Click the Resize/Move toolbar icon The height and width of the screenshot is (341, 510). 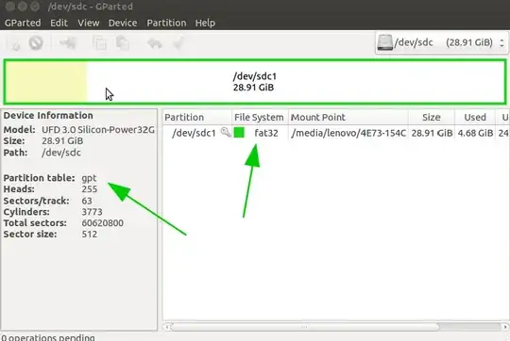click(68, 42)
